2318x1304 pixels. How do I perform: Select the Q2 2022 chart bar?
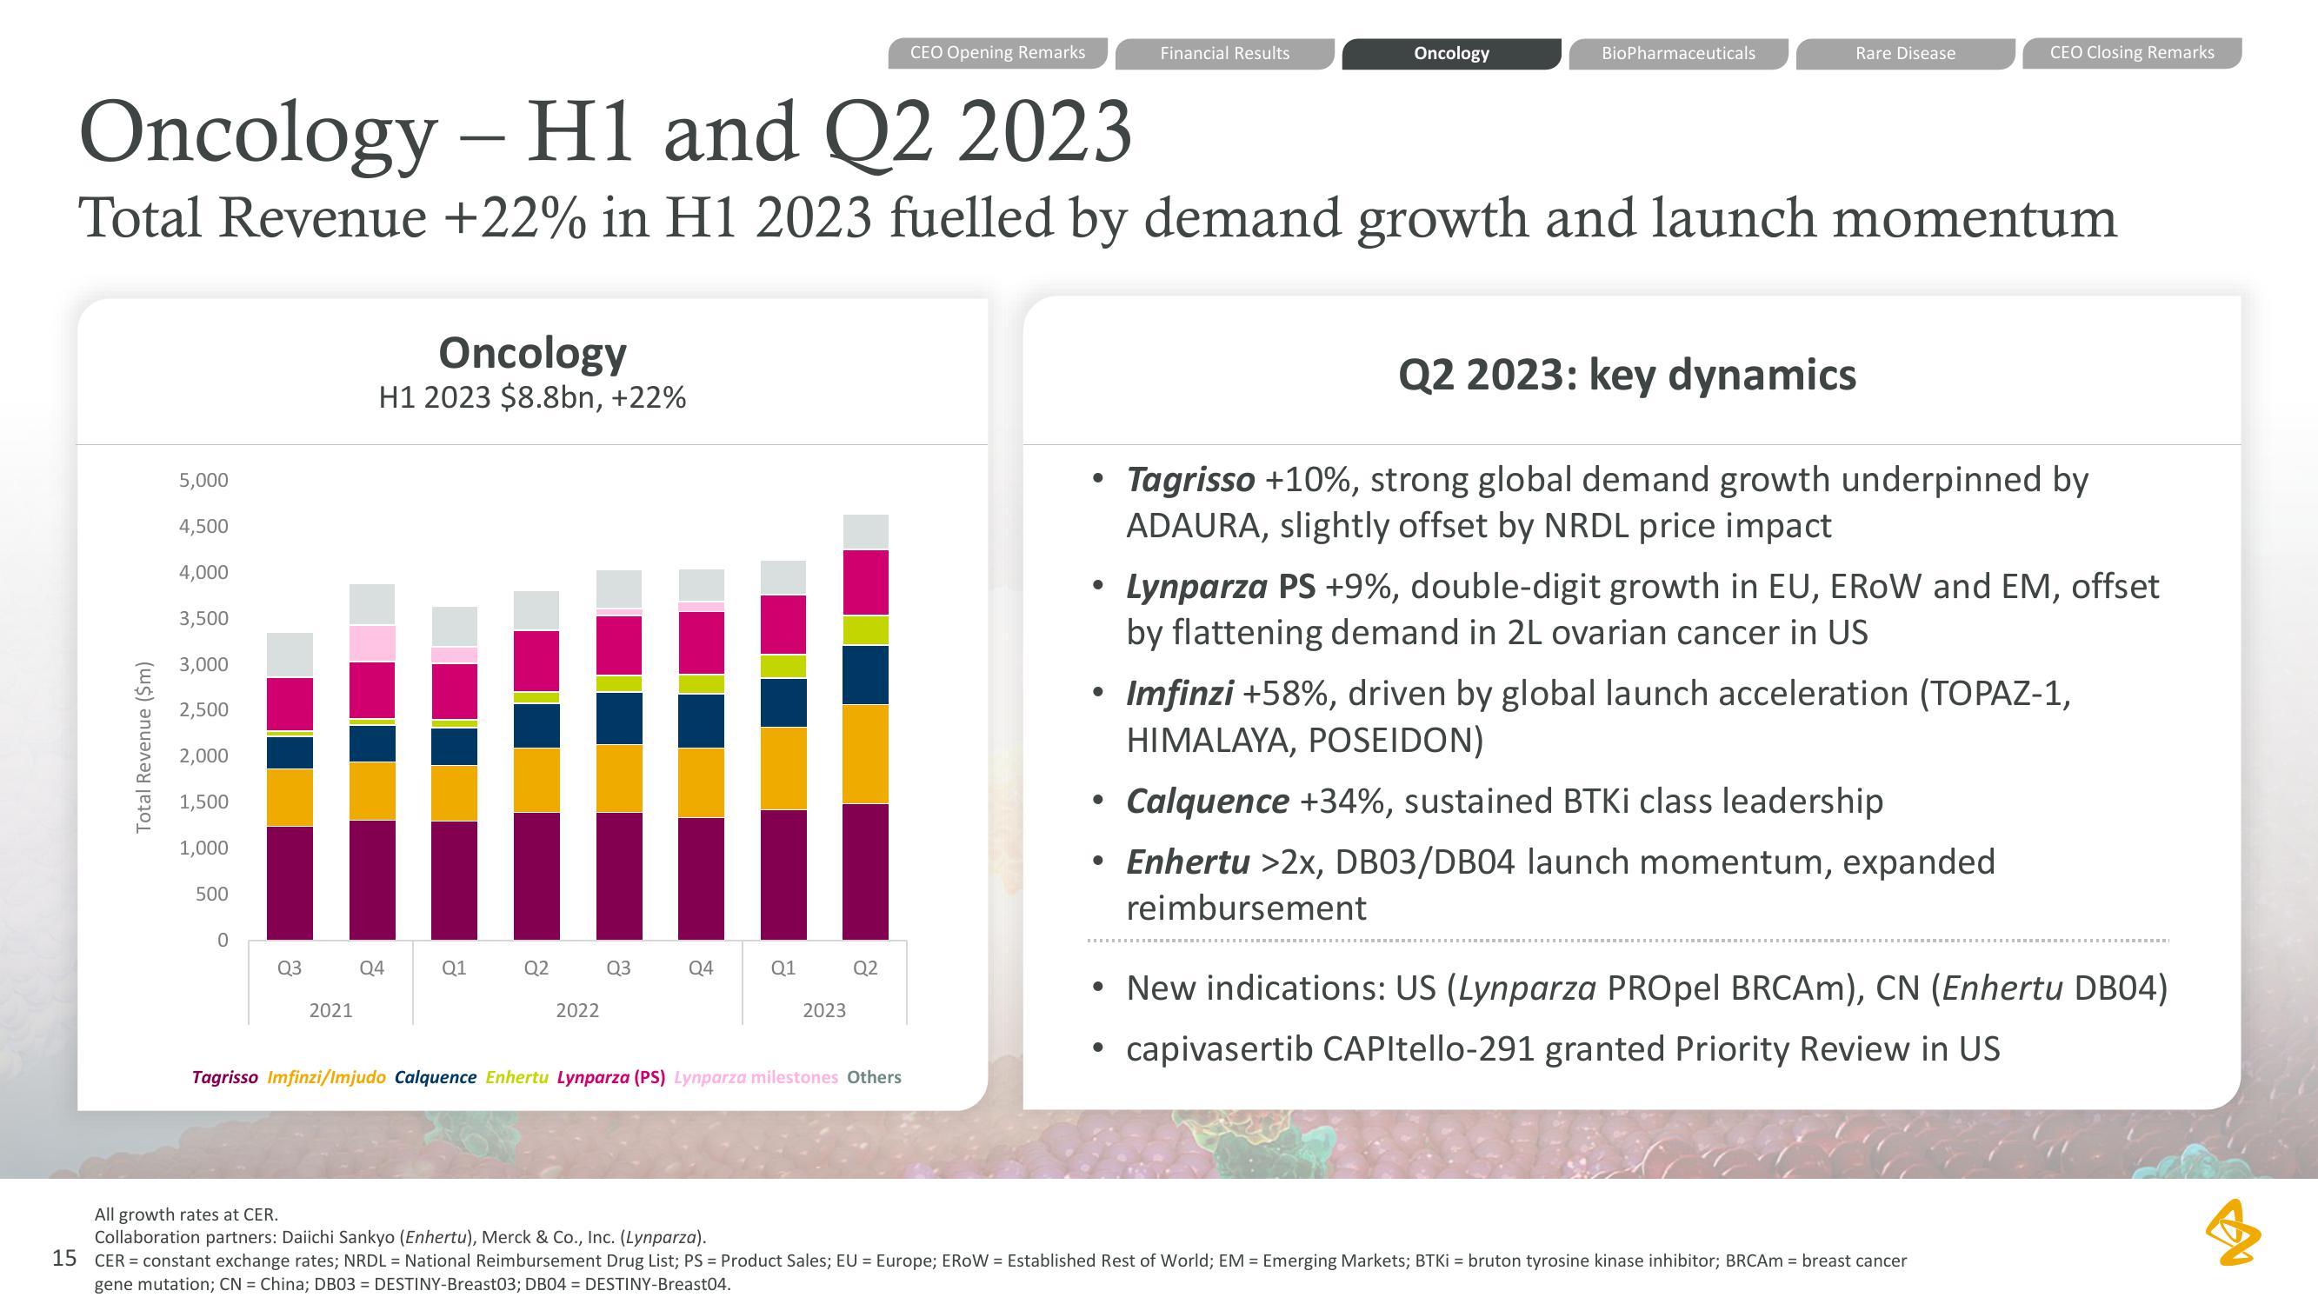(x=536, y=766)
